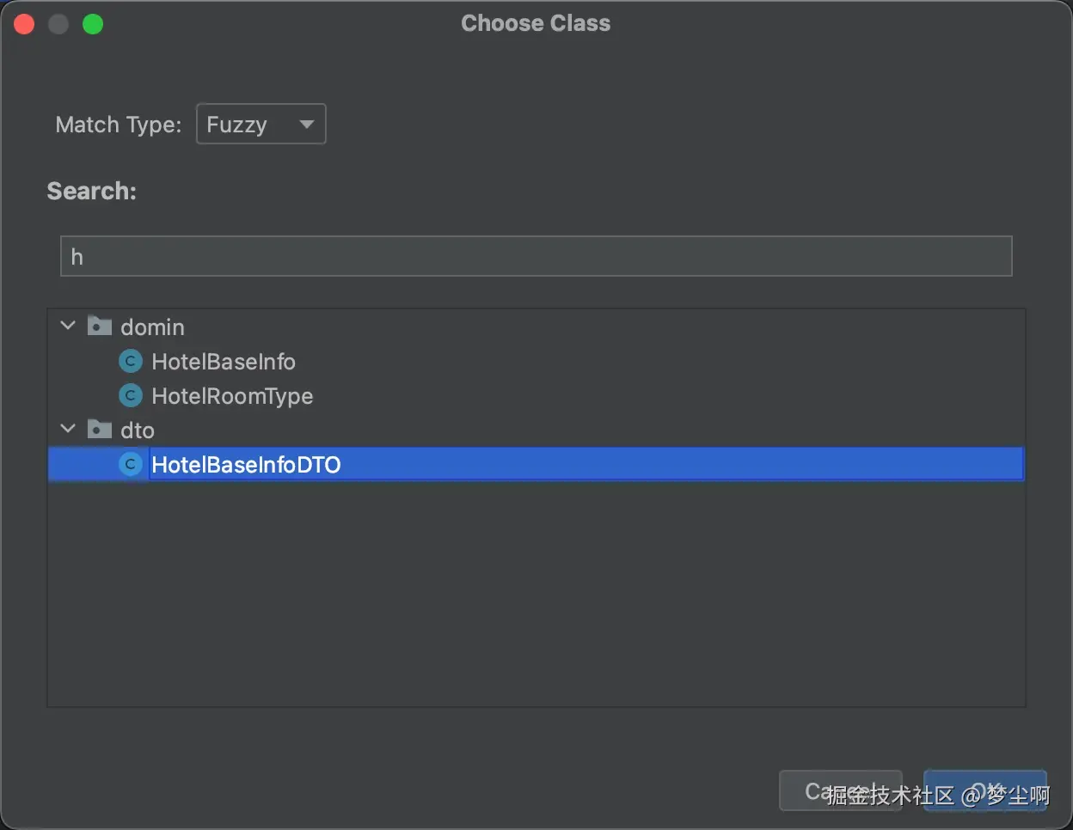Click the HotelRoomType class icon
The image size is (1073, 830).
point(130,396)
